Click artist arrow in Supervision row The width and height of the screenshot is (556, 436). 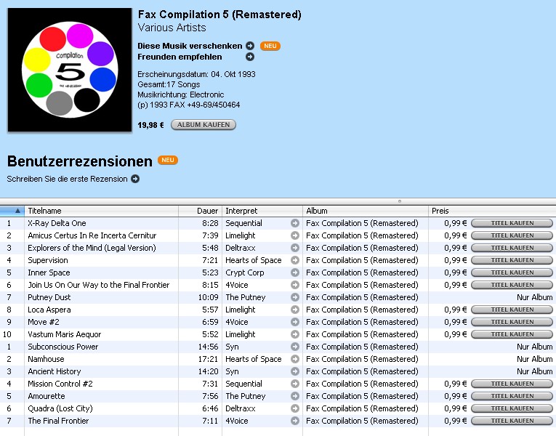tap(294, 260)
